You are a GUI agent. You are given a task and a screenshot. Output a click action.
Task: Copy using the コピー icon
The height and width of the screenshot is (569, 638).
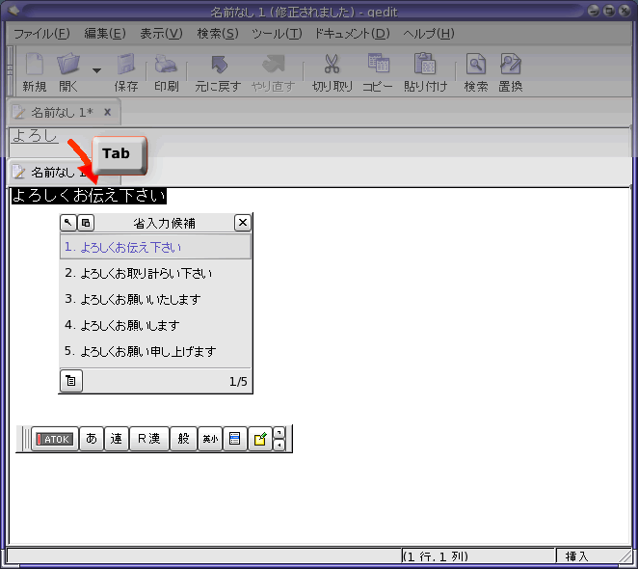click(378, 64)
